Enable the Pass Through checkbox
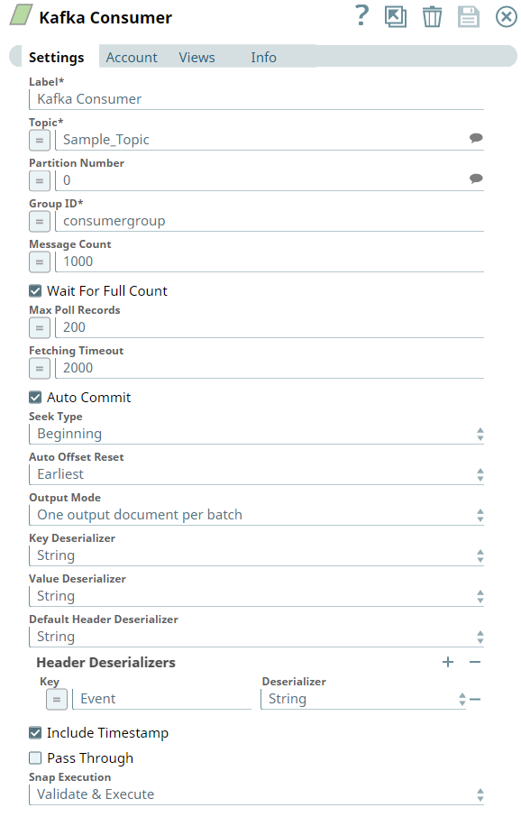The height and width of the screenshot is (826, 521). [x=34, y=757]
